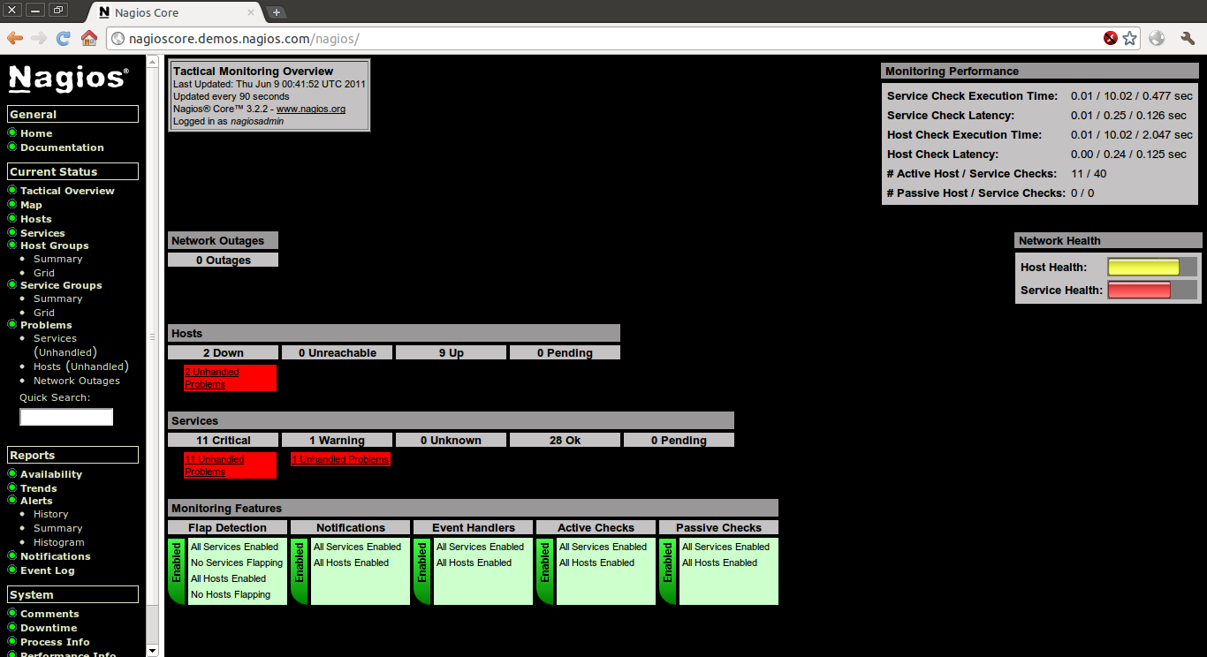Click the Host Health yellow bar
1207x657 pixels.
coord(1143,267)
